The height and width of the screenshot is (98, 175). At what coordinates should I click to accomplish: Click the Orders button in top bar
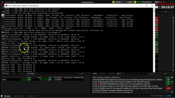click(118, 2)
